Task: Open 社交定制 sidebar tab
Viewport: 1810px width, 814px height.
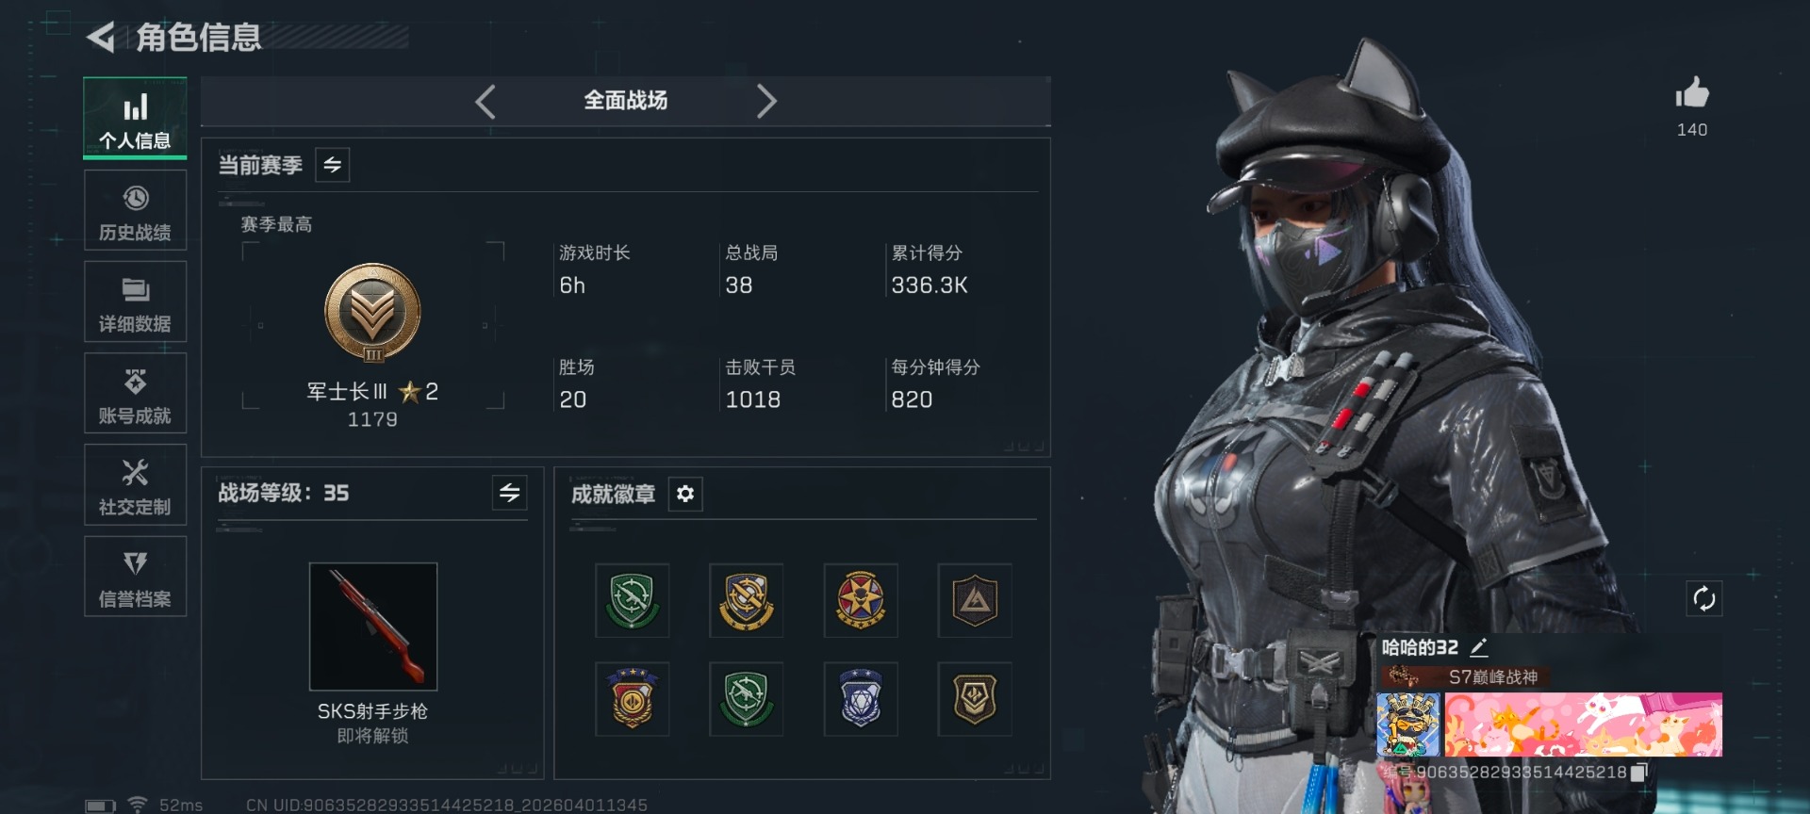Action: pyautogui.click(x=135, y=485)
